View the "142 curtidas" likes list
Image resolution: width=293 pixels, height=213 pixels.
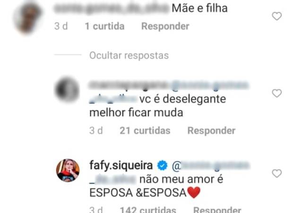(148, 210)
